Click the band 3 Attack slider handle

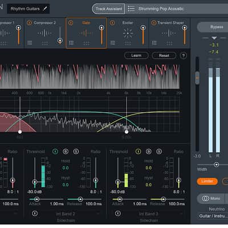(x=120, y=199)
